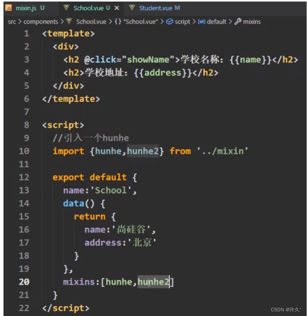Viewport: 307px width, 316px height.
Task: Click the opening <script> tag
Action: (63, 125)
